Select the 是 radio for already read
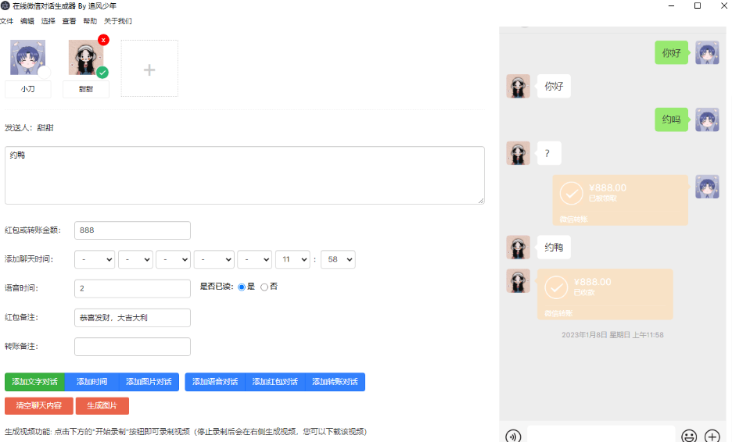This screenshot has width=732, height=442. tap(242, 287)
